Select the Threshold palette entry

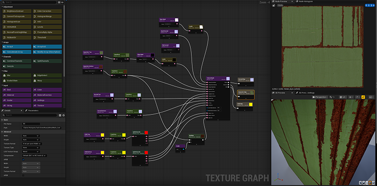coord(48,38)
